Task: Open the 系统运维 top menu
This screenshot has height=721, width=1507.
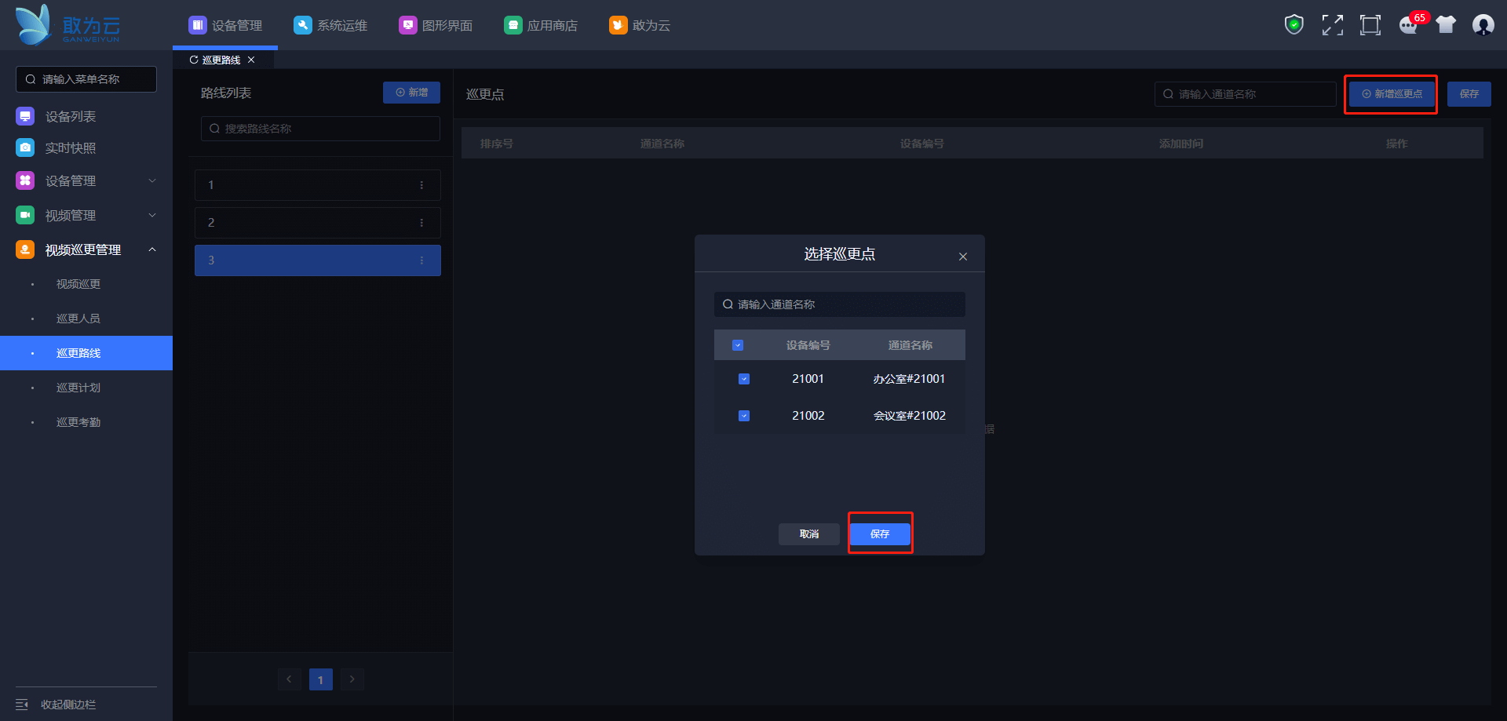Action: 330,25
